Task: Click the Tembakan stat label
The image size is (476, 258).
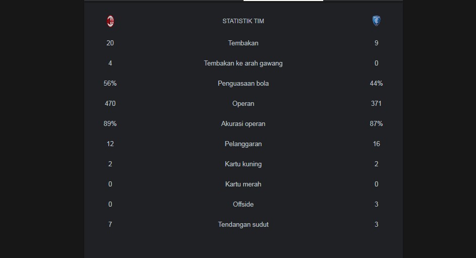Action: [243, 43]
